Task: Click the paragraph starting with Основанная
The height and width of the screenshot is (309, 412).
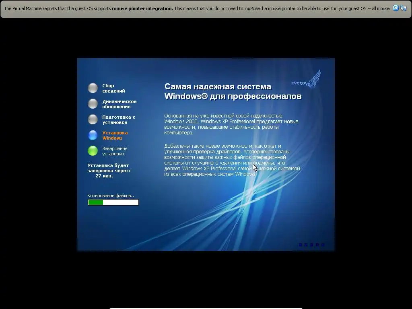Action: (x=231, y=124)
